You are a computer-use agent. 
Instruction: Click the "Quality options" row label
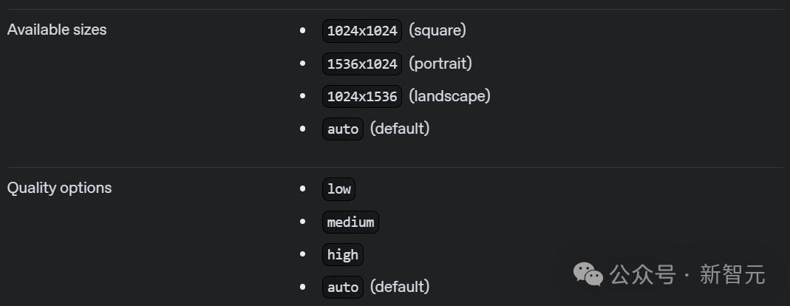(59, 188)
